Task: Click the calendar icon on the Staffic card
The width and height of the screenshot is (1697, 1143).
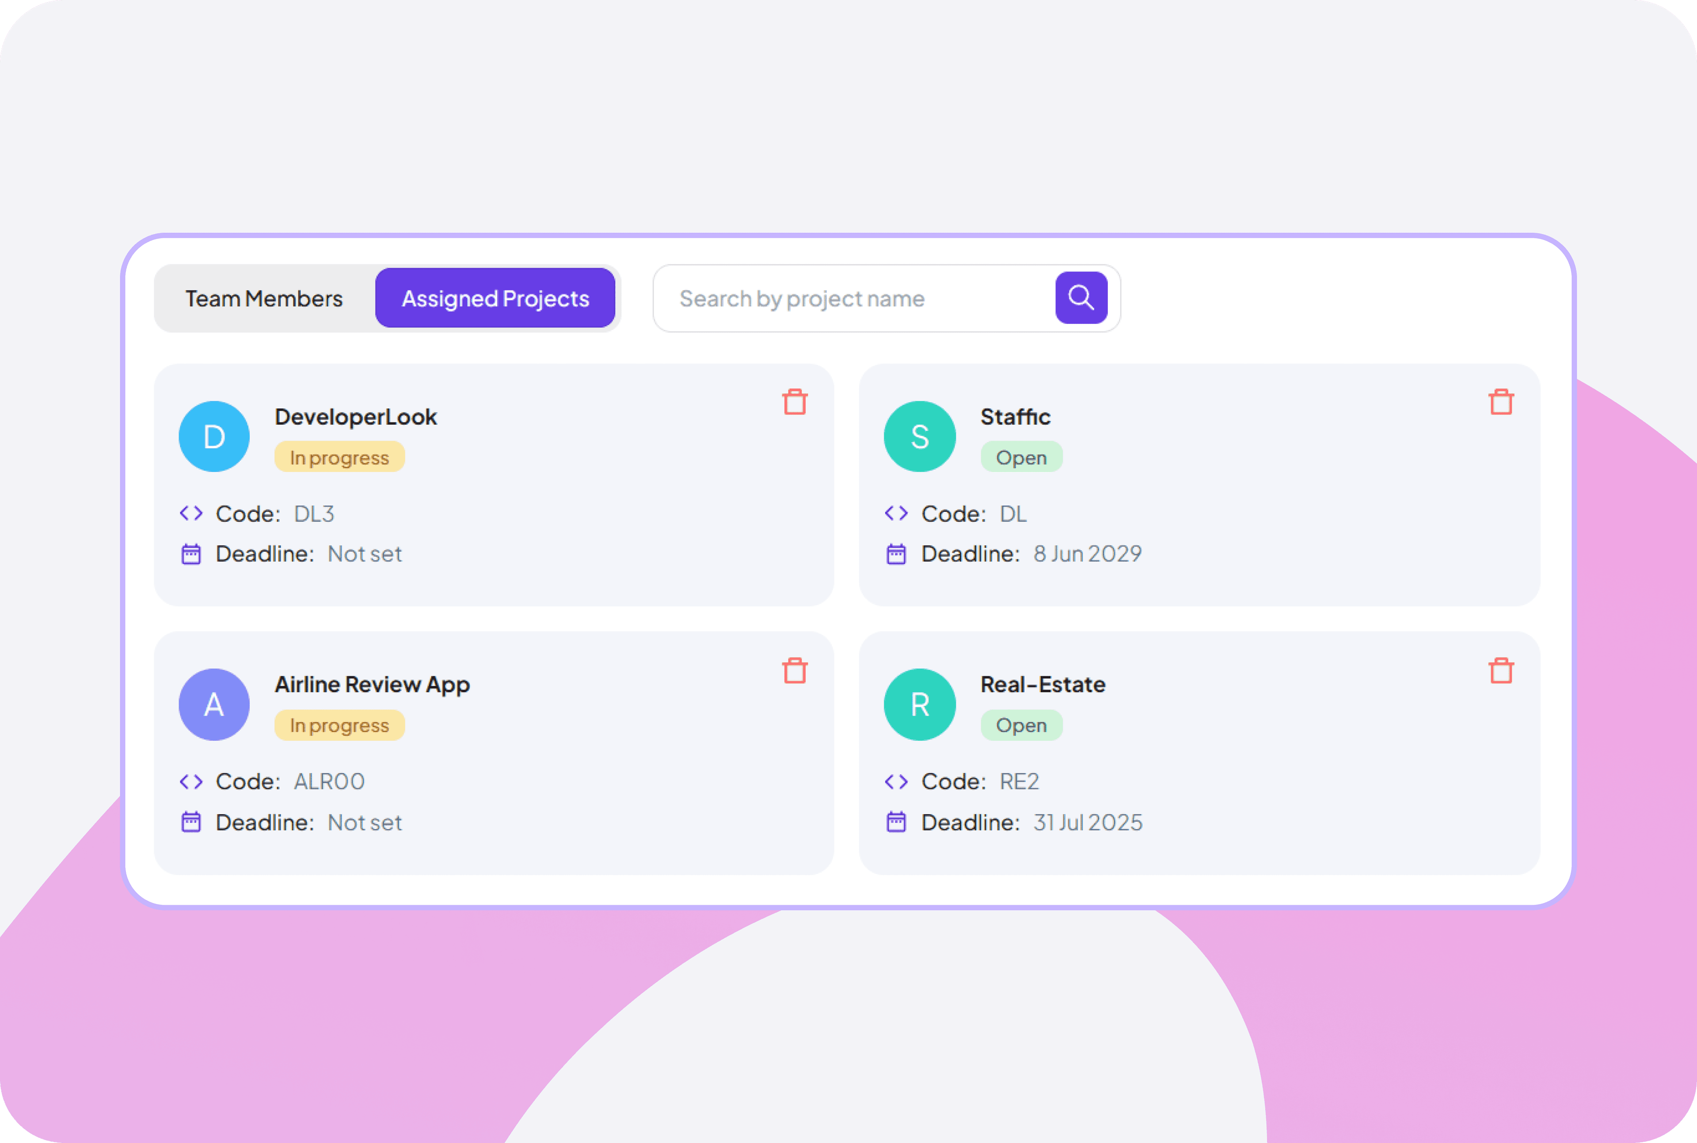Action: (897, 554)
